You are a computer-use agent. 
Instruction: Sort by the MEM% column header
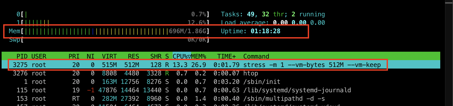(x=199, y=56)
